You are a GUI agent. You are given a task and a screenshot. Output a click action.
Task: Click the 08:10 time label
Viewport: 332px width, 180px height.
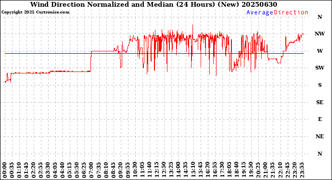pos(106,170)
